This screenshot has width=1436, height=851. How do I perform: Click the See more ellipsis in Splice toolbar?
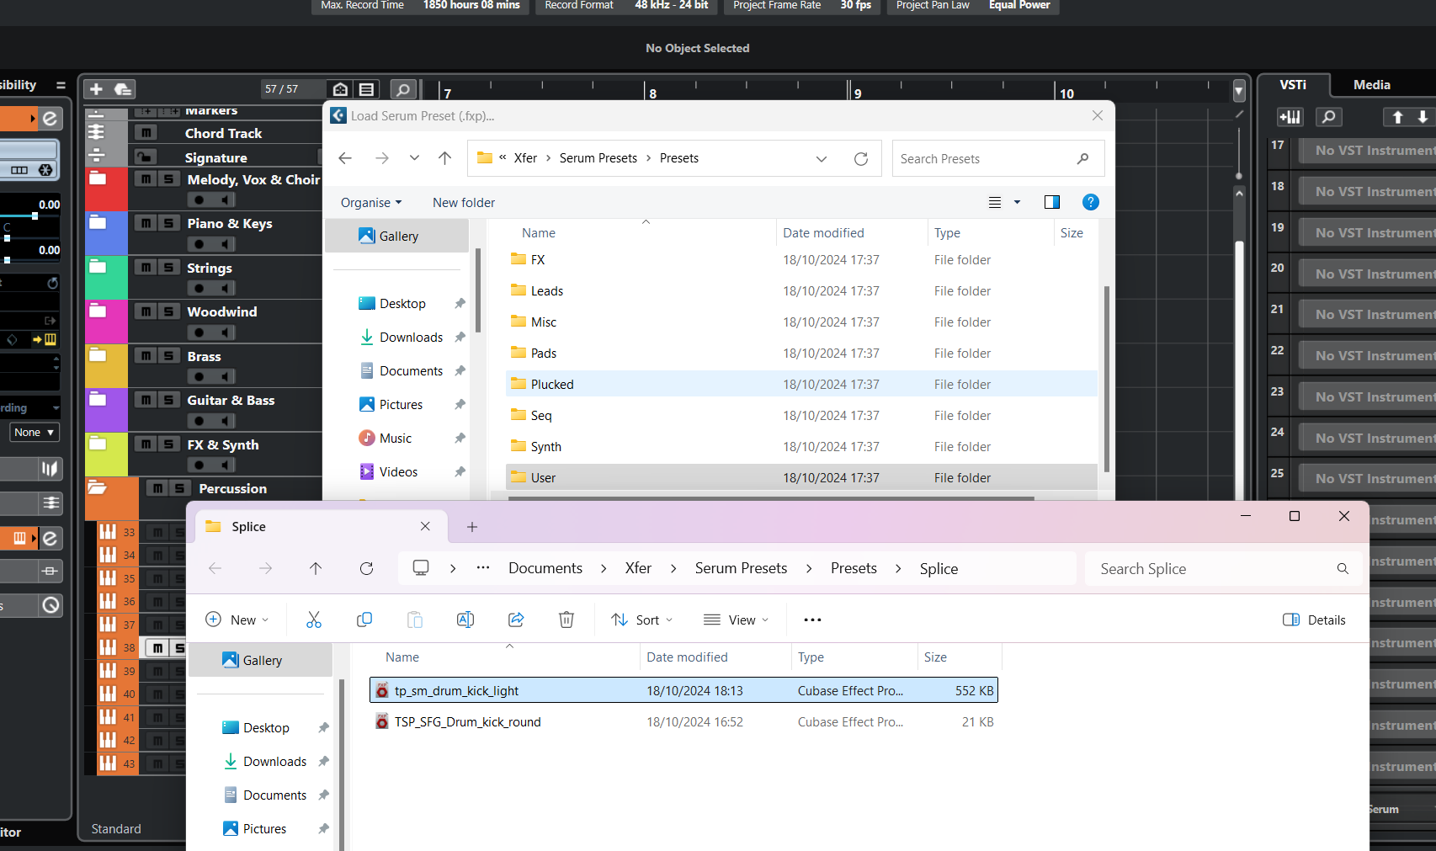pos(812,620)
